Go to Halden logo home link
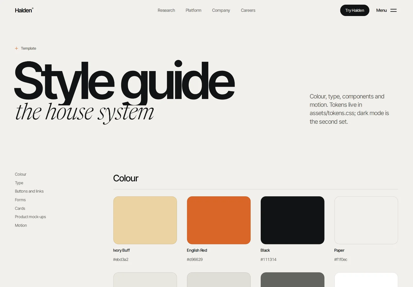This screenshot has height=287, width=413. (x=24, y=10)
